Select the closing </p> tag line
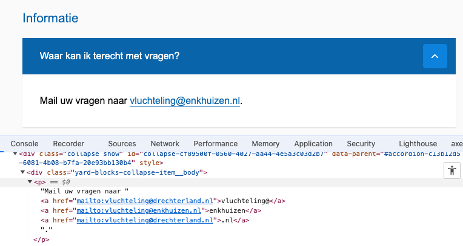 click(41, 240)
